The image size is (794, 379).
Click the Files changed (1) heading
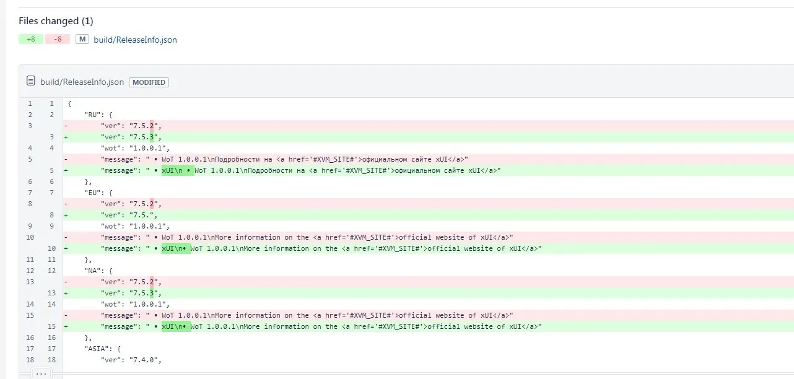click(56, 21)
